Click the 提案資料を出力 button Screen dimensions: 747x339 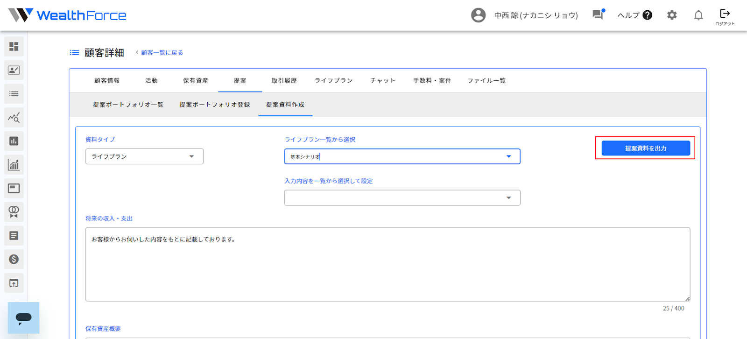point(646,148)
